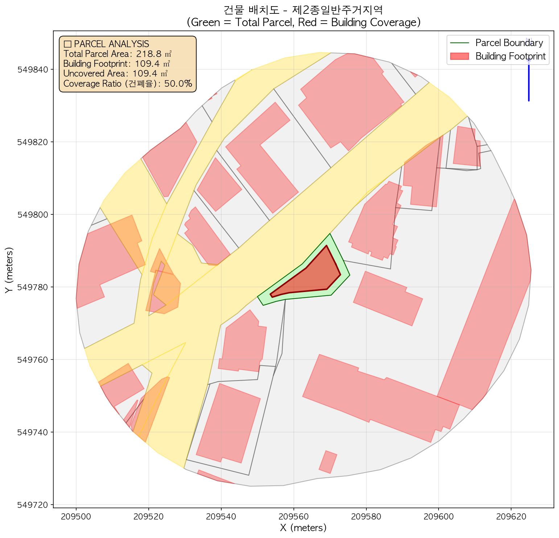Viewport: 559px width, 538px height.
Task: Click the small isolated building near bottom
Action: [328, 462]
